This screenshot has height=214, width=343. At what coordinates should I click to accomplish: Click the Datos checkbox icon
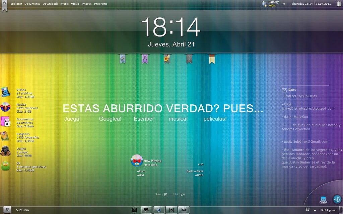point(284,90)
